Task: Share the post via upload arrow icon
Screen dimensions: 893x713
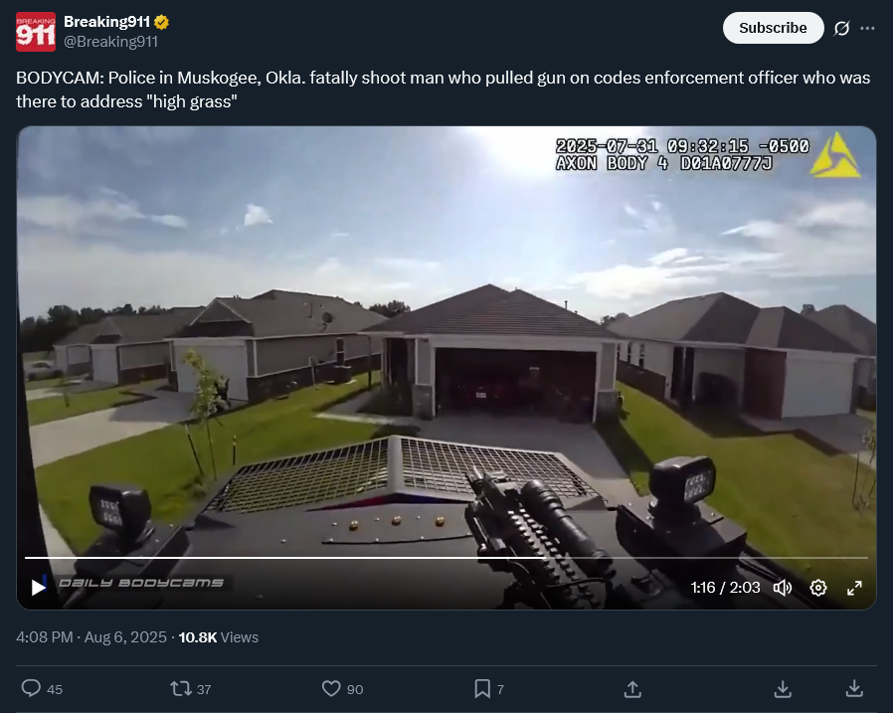Action: [x=632, y=689]
